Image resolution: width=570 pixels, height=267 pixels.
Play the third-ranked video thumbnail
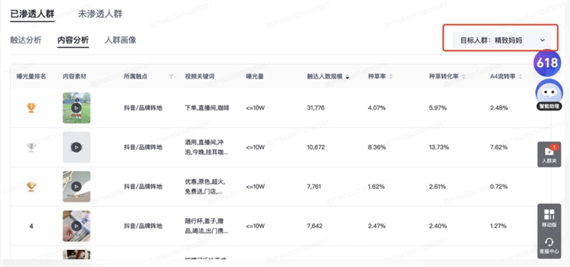(x=76, y=187)
